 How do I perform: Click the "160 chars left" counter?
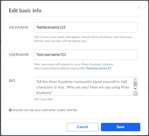pos(43,99)
